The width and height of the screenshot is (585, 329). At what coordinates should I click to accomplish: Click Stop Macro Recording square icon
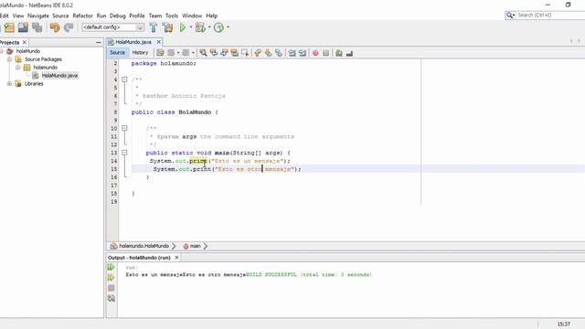coord(326,53)
